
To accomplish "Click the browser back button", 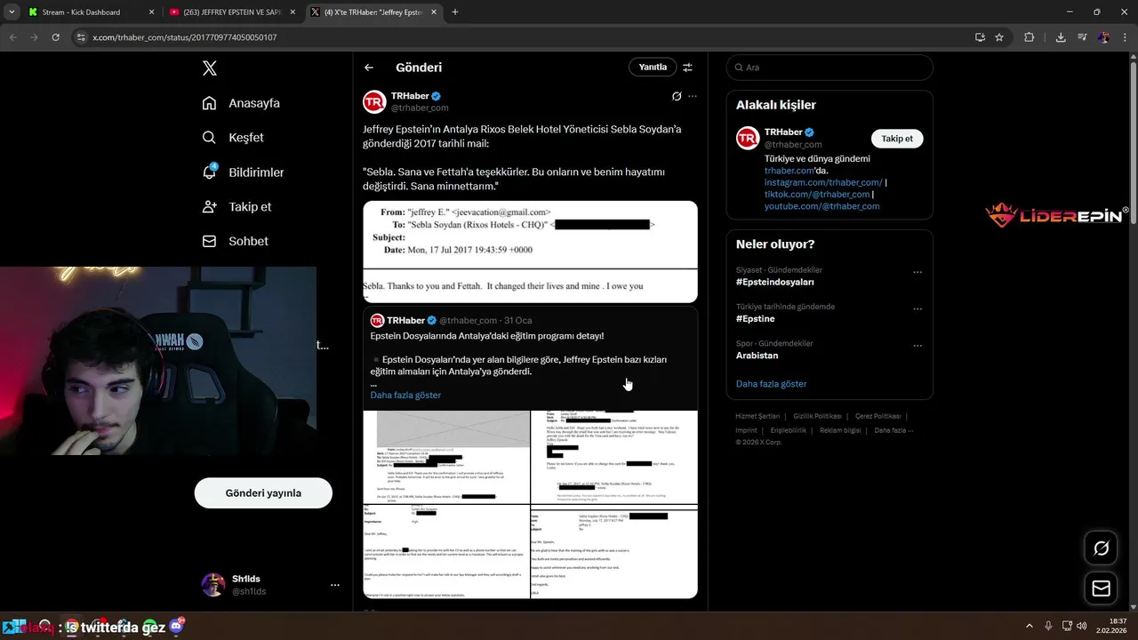I will [x=12, y=37].
